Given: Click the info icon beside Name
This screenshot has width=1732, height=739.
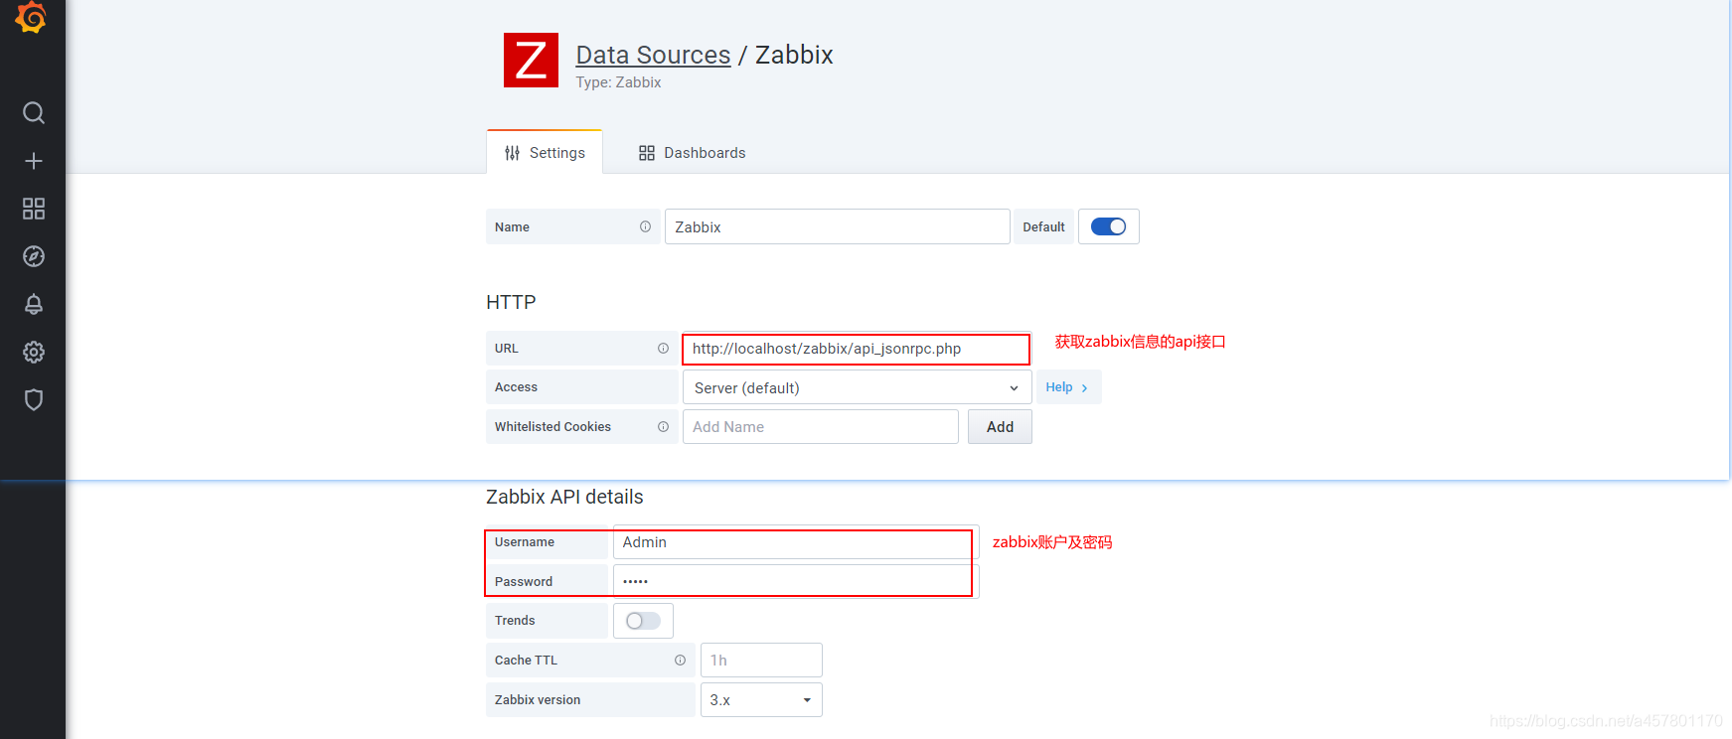Looking at the screenshot, I should click(645, 226).
